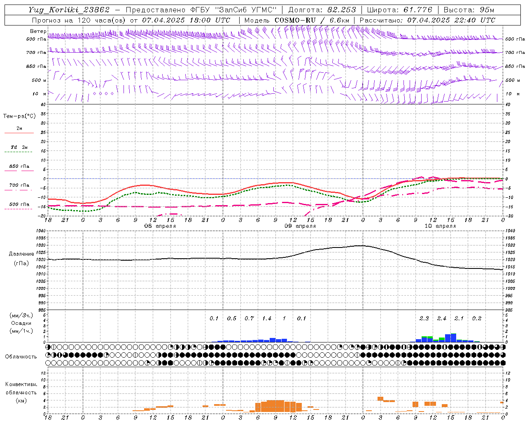The image size is (527, 421).
Task: Click the 2.4 precipitation total value
Action: (442, 318)
